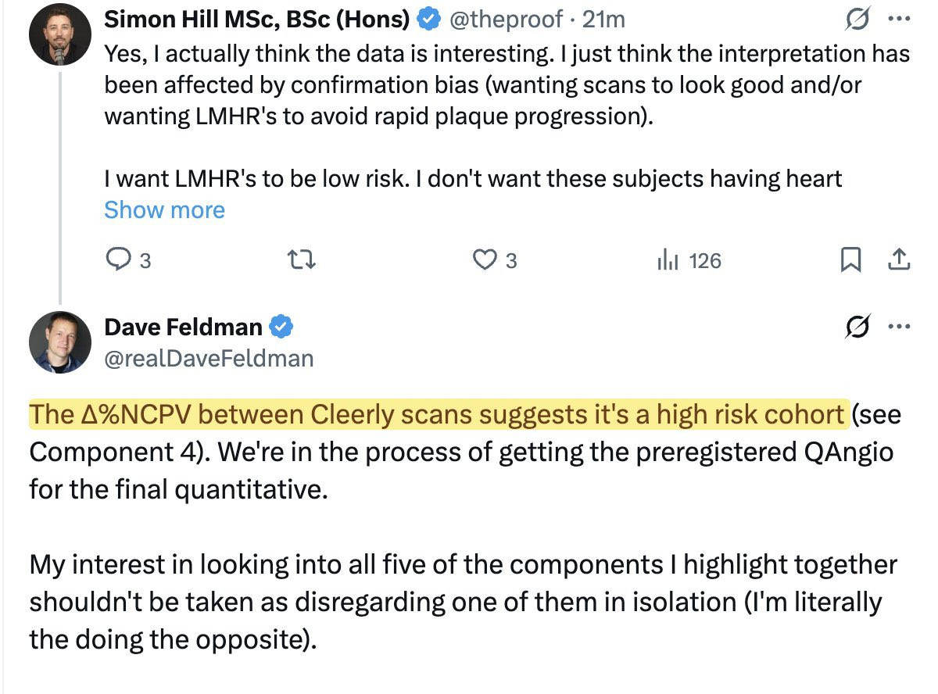The image size is (938, 694).
Task: Click the @realDaveFeldman handle
Action: [x=209, y=358]
